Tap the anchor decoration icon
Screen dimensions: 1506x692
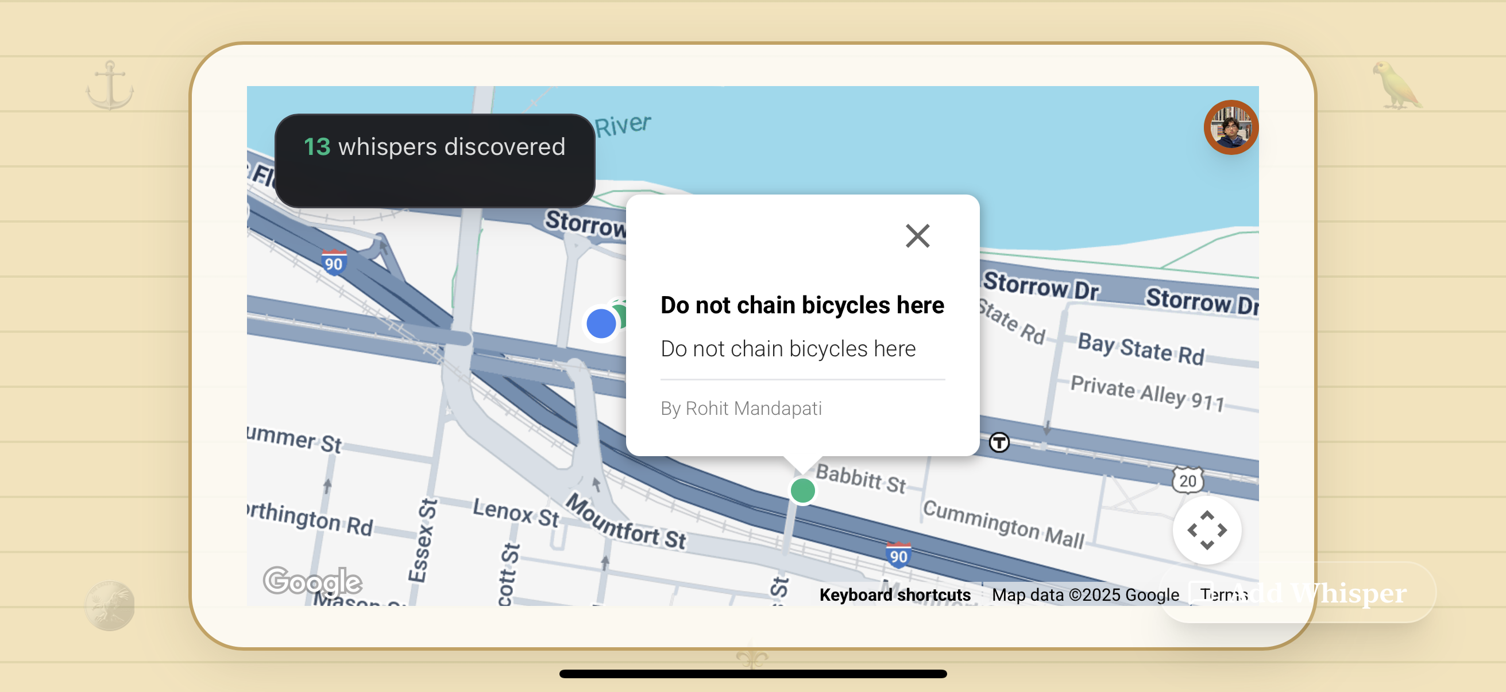[x=110, y=86]
